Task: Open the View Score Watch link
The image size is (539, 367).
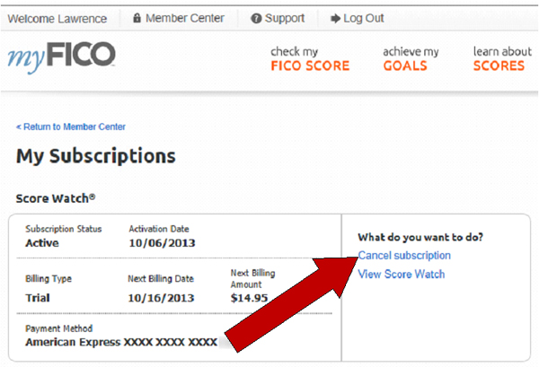Action: coord(401,274)
